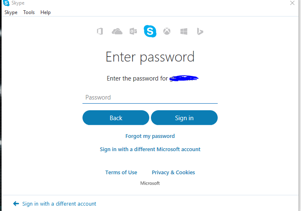Open the Help menu

click(x=45, y=12)
